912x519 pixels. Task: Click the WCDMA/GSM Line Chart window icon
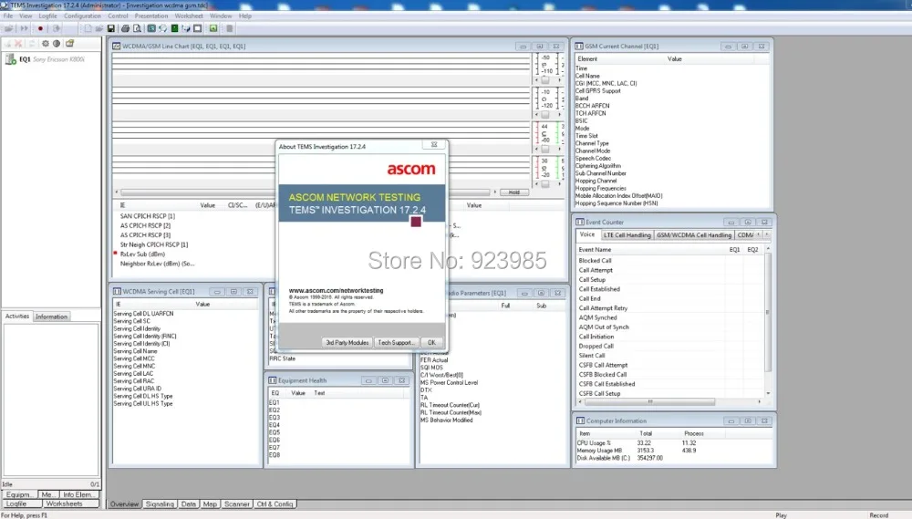(117, 46)
